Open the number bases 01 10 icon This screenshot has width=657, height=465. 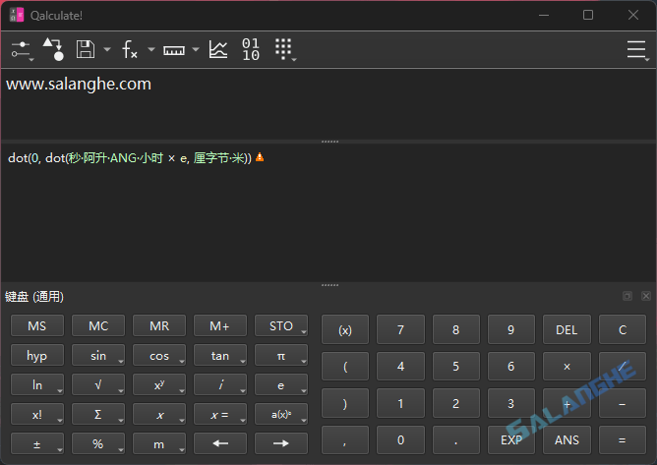coord(251,49)
